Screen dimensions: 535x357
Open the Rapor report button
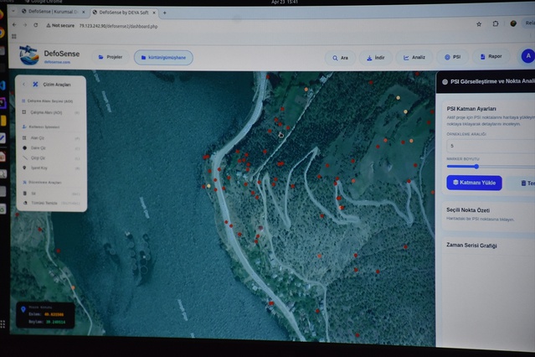point(491,56)
